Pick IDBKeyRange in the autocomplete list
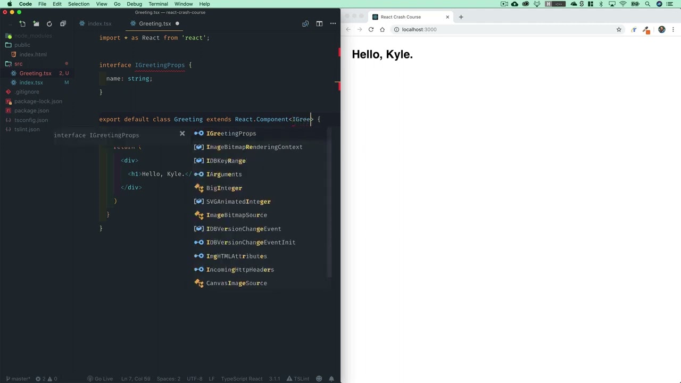Image resolution: width=681 pixels, height=383 pixels. (x=262, y=161)
